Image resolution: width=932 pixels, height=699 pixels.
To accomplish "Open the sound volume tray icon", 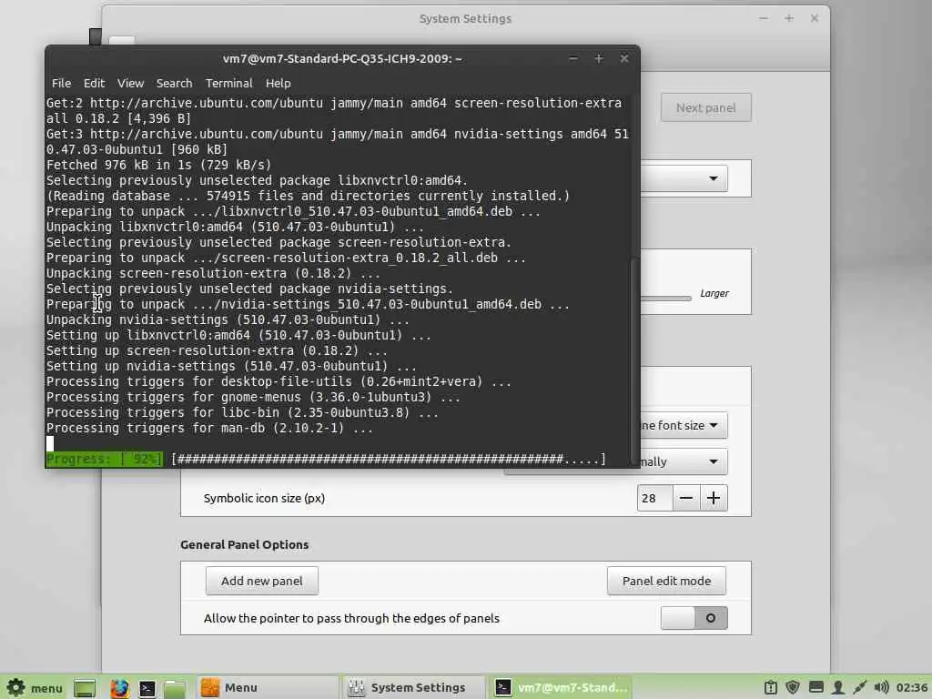I will (881, 688).
